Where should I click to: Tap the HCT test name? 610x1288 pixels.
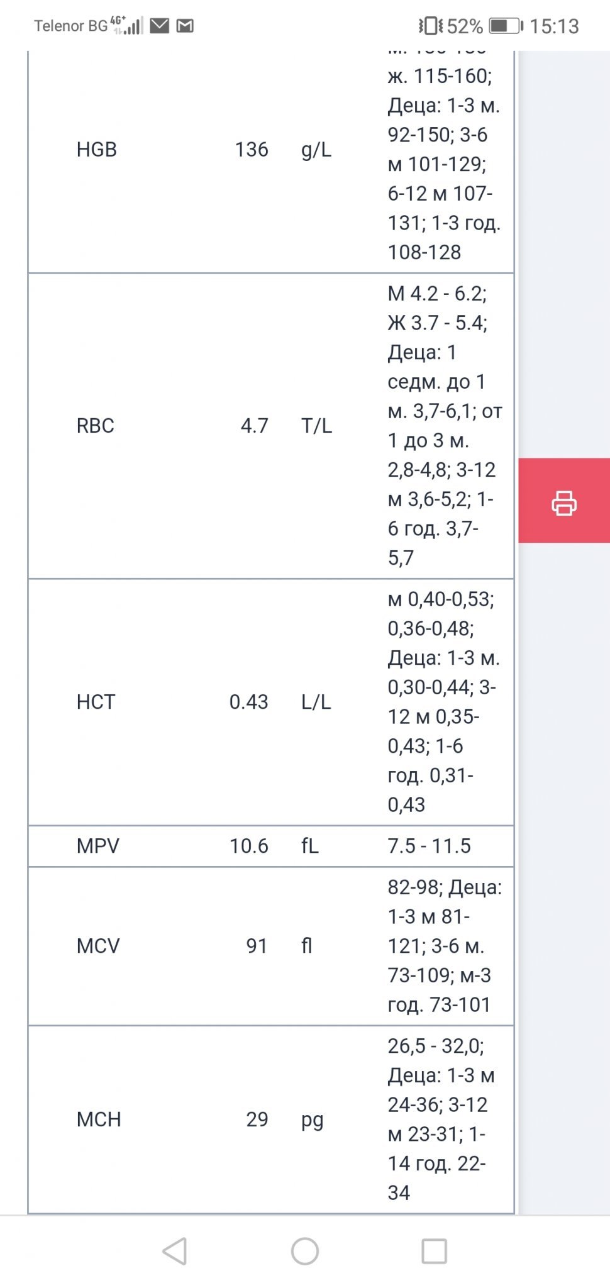(96, 702)
